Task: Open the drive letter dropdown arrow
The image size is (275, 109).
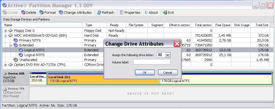Action: (168, 55)
